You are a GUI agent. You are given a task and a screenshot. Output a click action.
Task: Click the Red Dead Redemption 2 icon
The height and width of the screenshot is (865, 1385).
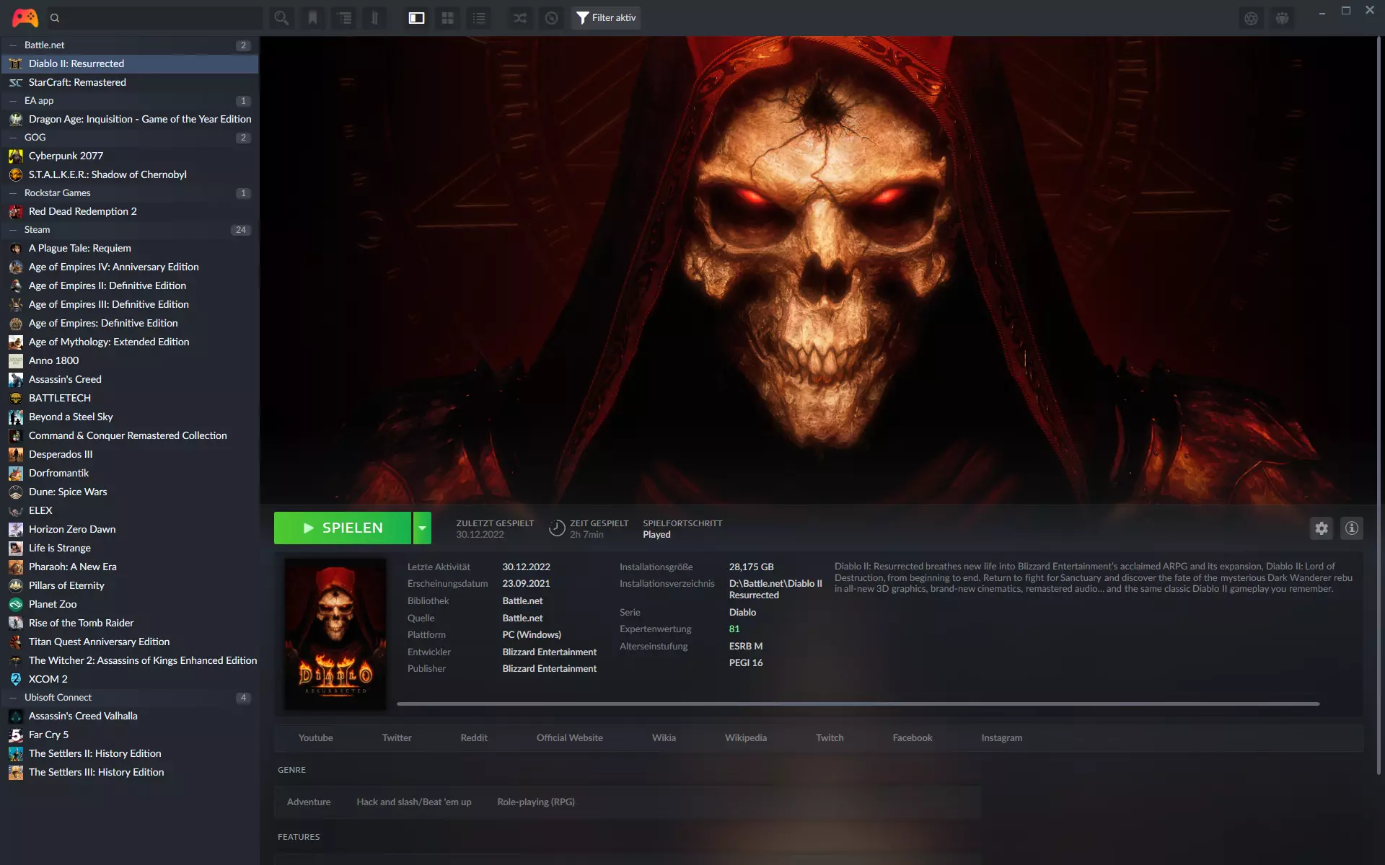click(16, 211)
